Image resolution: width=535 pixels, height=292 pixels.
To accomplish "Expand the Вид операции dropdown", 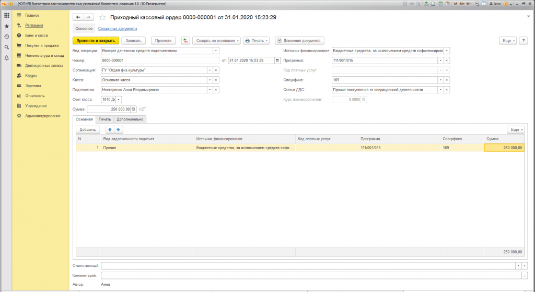I will 216,51.
